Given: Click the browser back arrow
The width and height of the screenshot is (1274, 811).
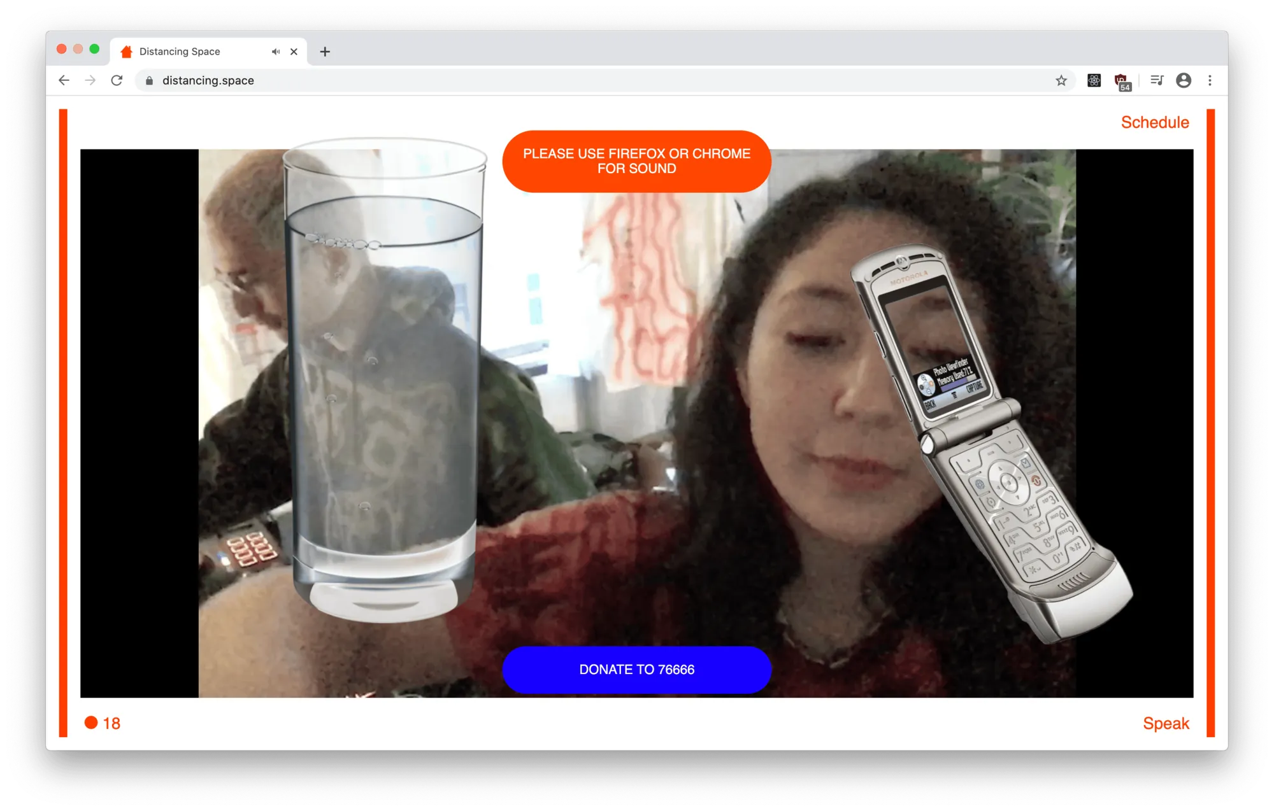Looking at the screenshot, I should pyautogui.click(x=64, y=80).
